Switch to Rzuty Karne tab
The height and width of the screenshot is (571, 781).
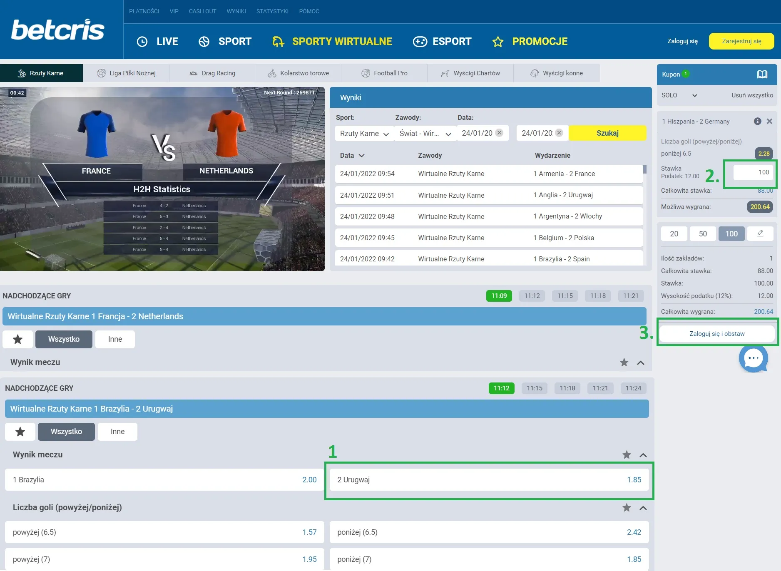pyautogui.click(x=41, y=73)
